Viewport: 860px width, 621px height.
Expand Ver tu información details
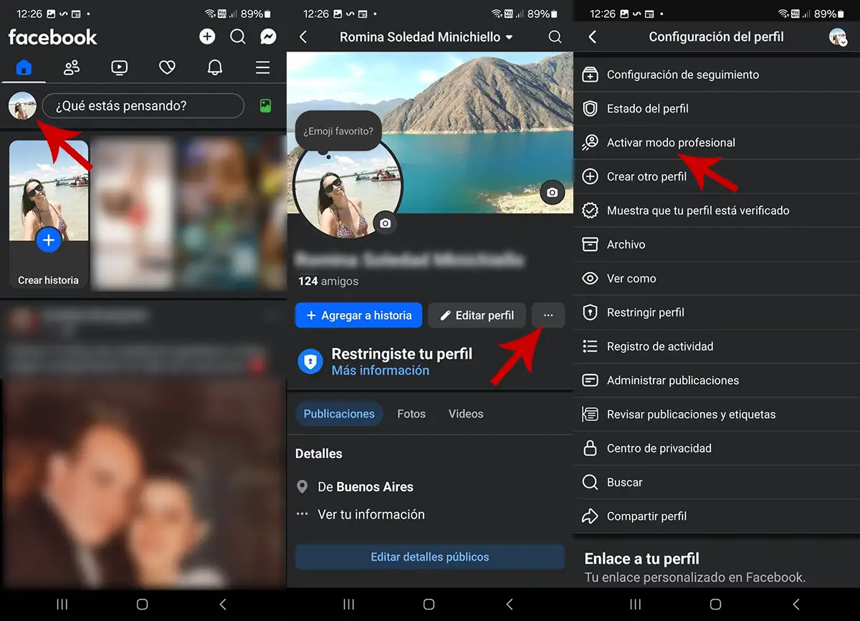tap(371, 514)
